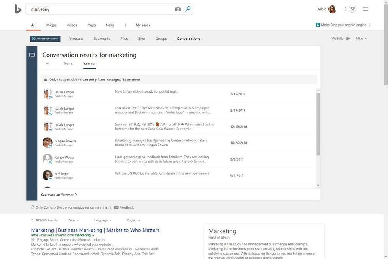388x259 pixels.
Task: Click Make Bing your search engine
Action: pos(344,25)
